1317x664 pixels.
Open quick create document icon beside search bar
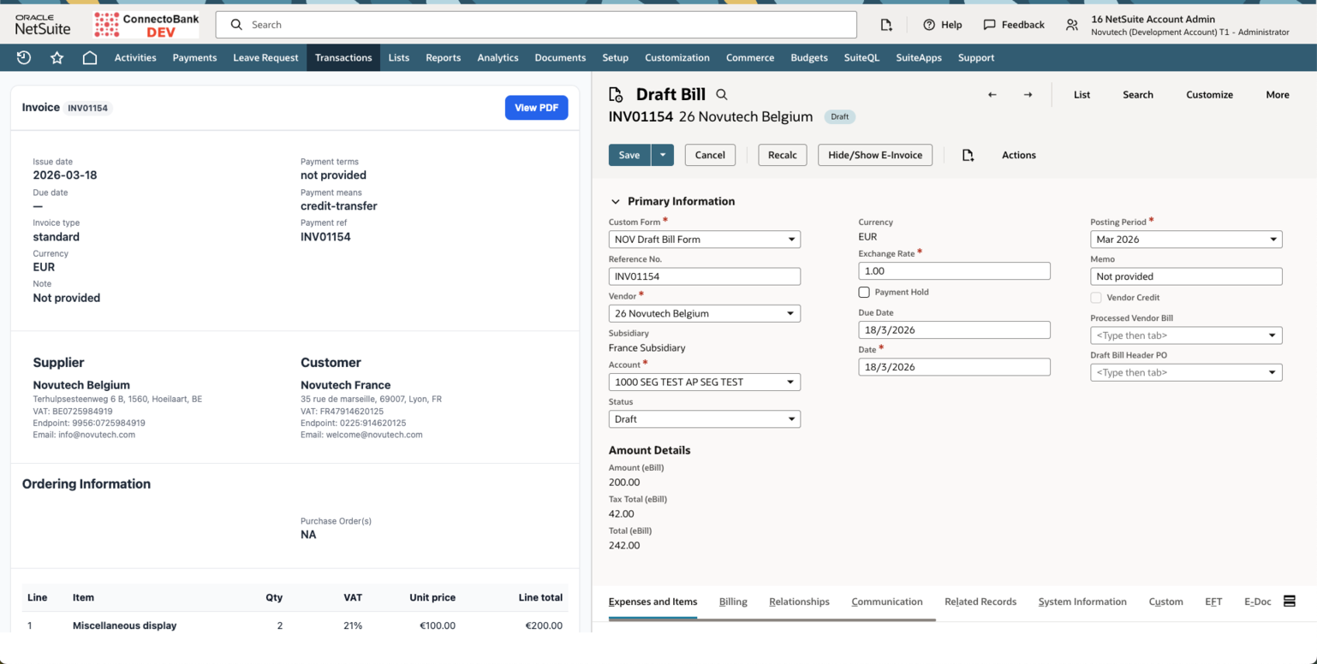[886, 24]
